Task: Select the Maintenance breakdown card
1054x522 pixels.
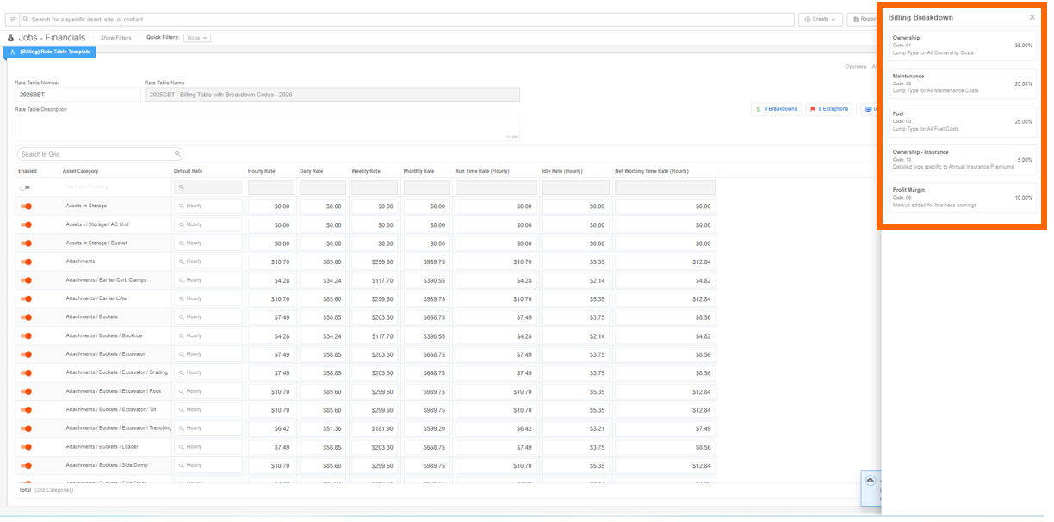Action: point(963,83)
